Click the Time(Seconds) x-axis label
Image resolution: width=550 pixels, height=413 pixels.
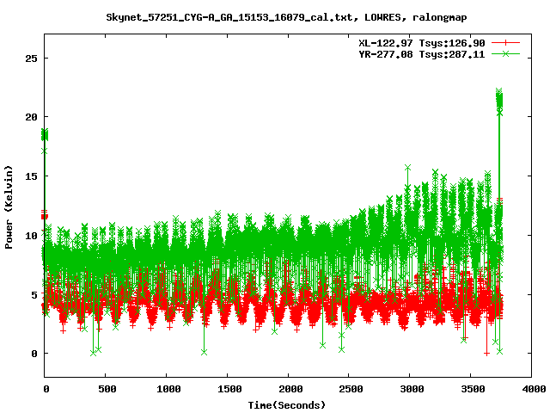287,405
